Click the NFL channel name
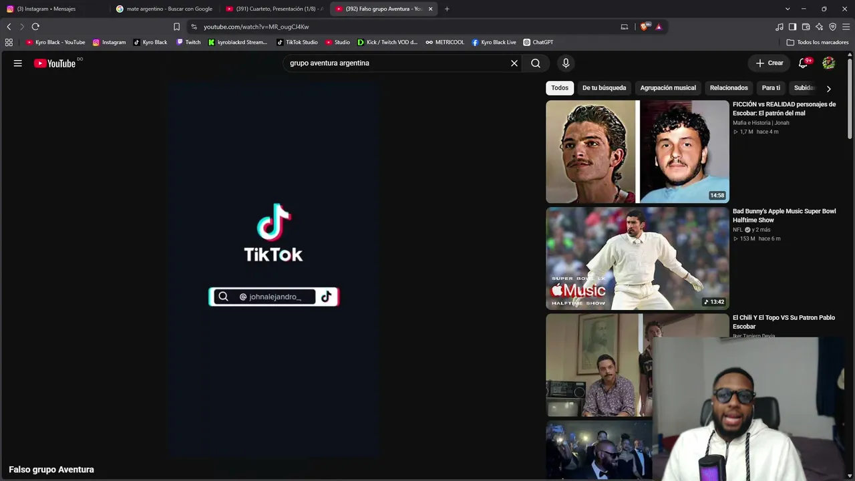855x481 pixels. tap(737, 230)
